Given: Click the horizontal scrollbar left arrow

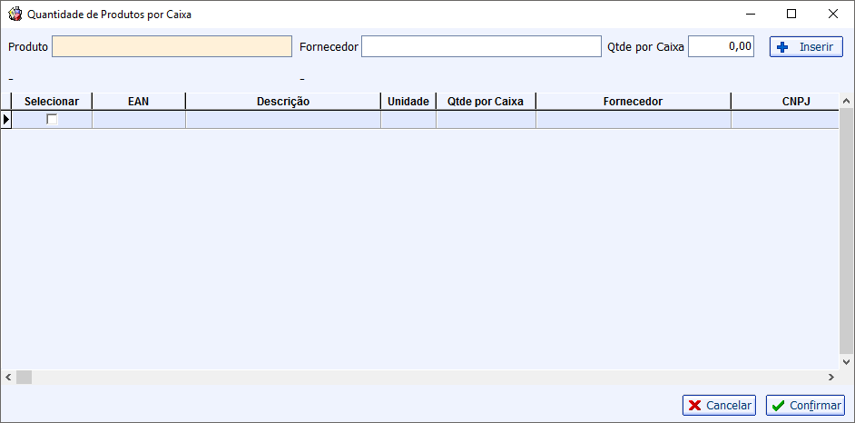Looking at the screenshot, I should pyautogui.click(x=8, y=377).
